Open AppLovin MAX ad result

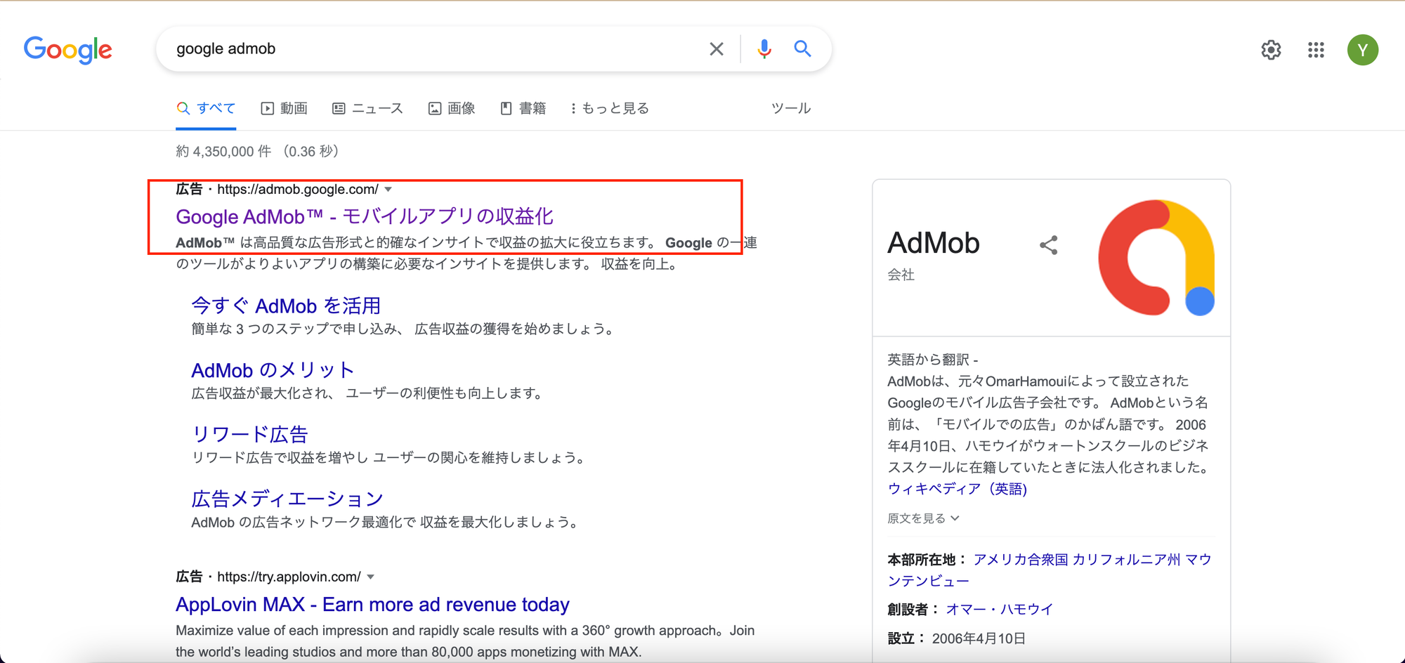372,605
